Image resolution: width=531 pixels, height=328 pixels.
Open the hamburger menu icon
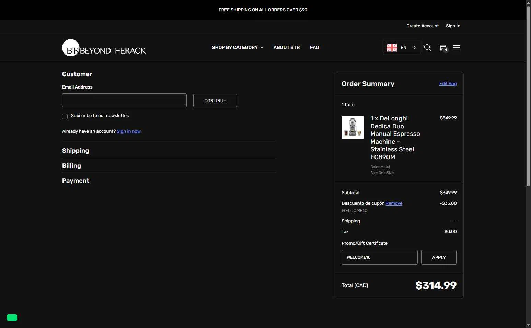[x=457, y=48]
